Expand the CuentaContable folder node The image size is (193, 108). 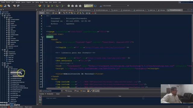pos(7,19)
